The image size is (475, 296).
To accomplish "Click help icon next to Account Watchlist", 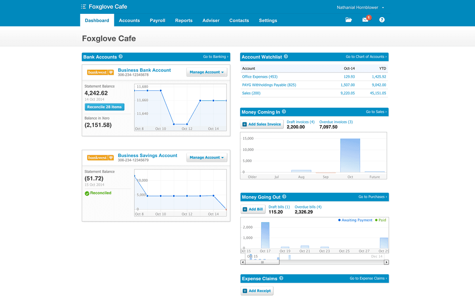I will point(286,57).
